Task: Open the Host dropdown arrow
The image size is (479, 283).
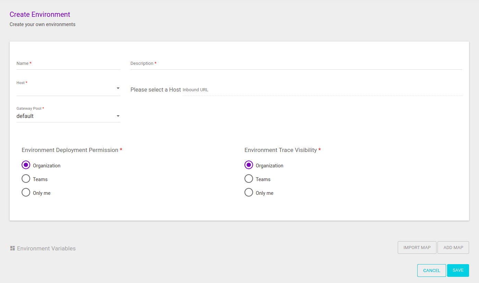Action: pos(118,89)
